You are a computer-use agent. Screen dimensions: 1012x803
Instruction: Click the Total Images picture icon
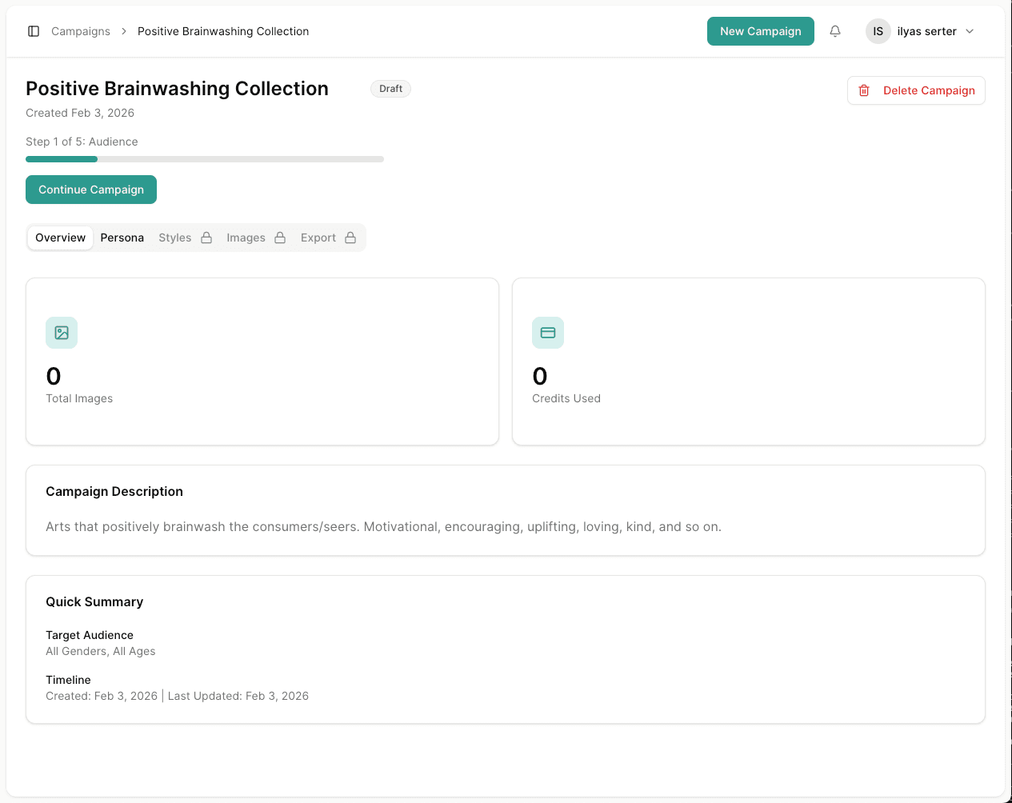(x=62, y=333)
